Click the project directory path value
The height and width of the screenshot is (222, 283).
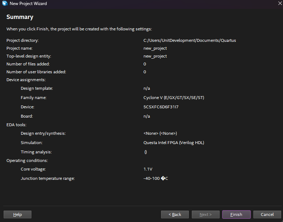189,40
